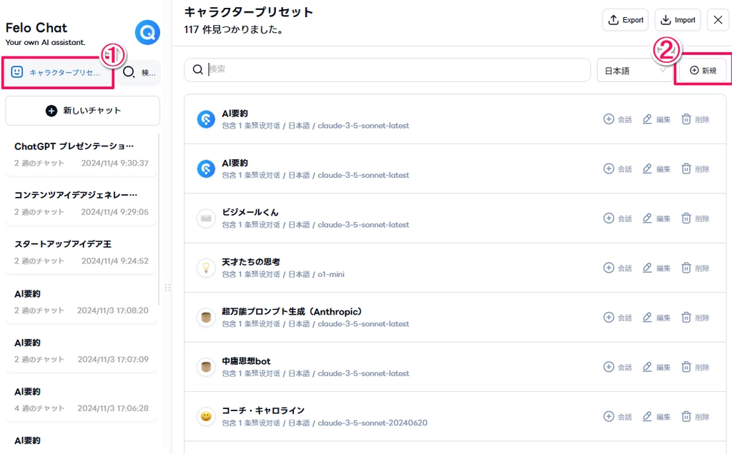
Task: Click the 天才たちの思考 lightbulb avatar
Action: point(206,268)
